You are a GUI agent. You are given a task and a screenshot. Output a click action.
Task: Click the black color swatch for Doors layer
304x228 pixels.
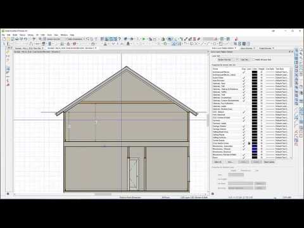[x=255, y=158]
